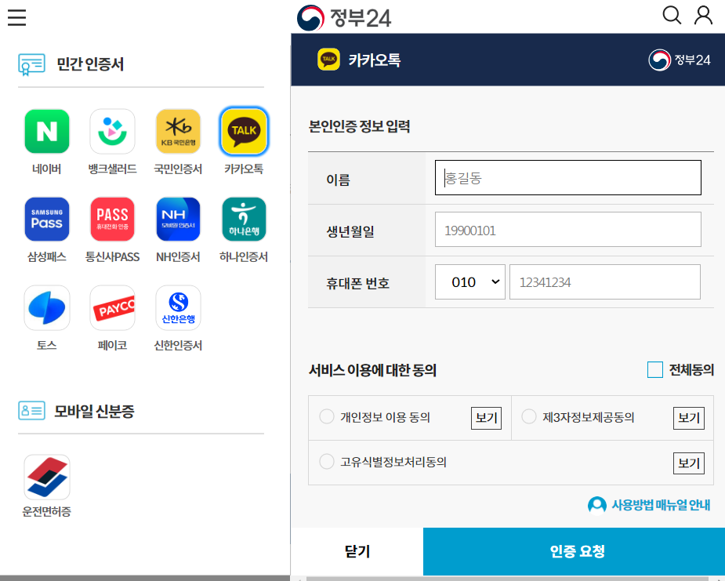Click the 닫기 button
The height and width of the screenshot is (581, 725).
tap(357, 551)
